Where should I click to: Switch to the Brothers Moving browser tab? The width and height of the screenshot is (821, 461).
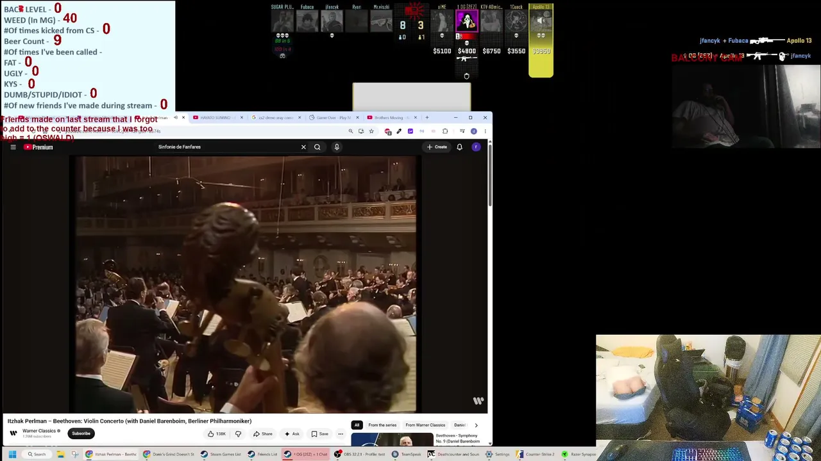tap(391, 118)
